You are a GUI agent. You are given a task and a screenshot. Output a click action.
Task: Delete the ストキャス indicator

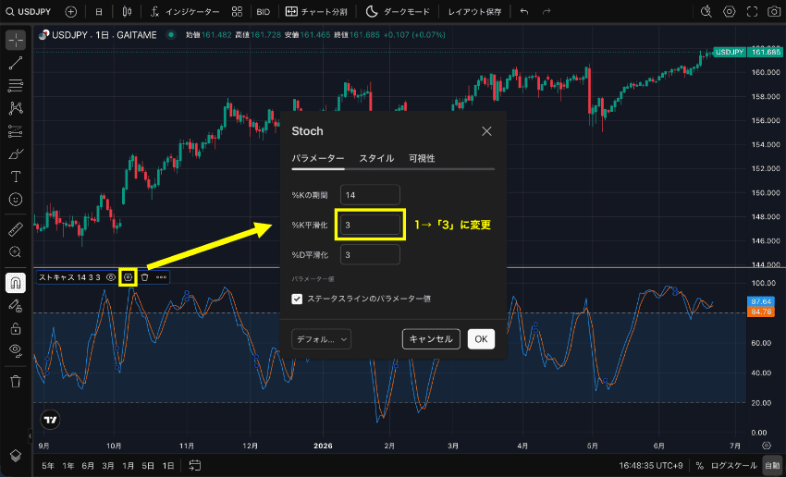pyautogui.click(x=145, y=277)
